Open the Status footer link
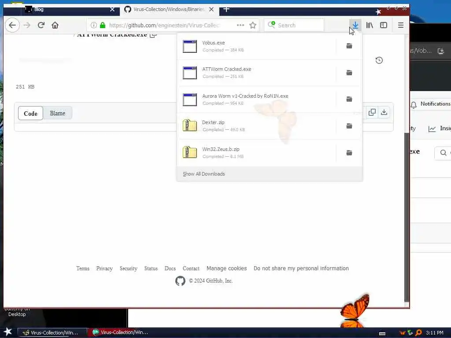 [151, 268]
